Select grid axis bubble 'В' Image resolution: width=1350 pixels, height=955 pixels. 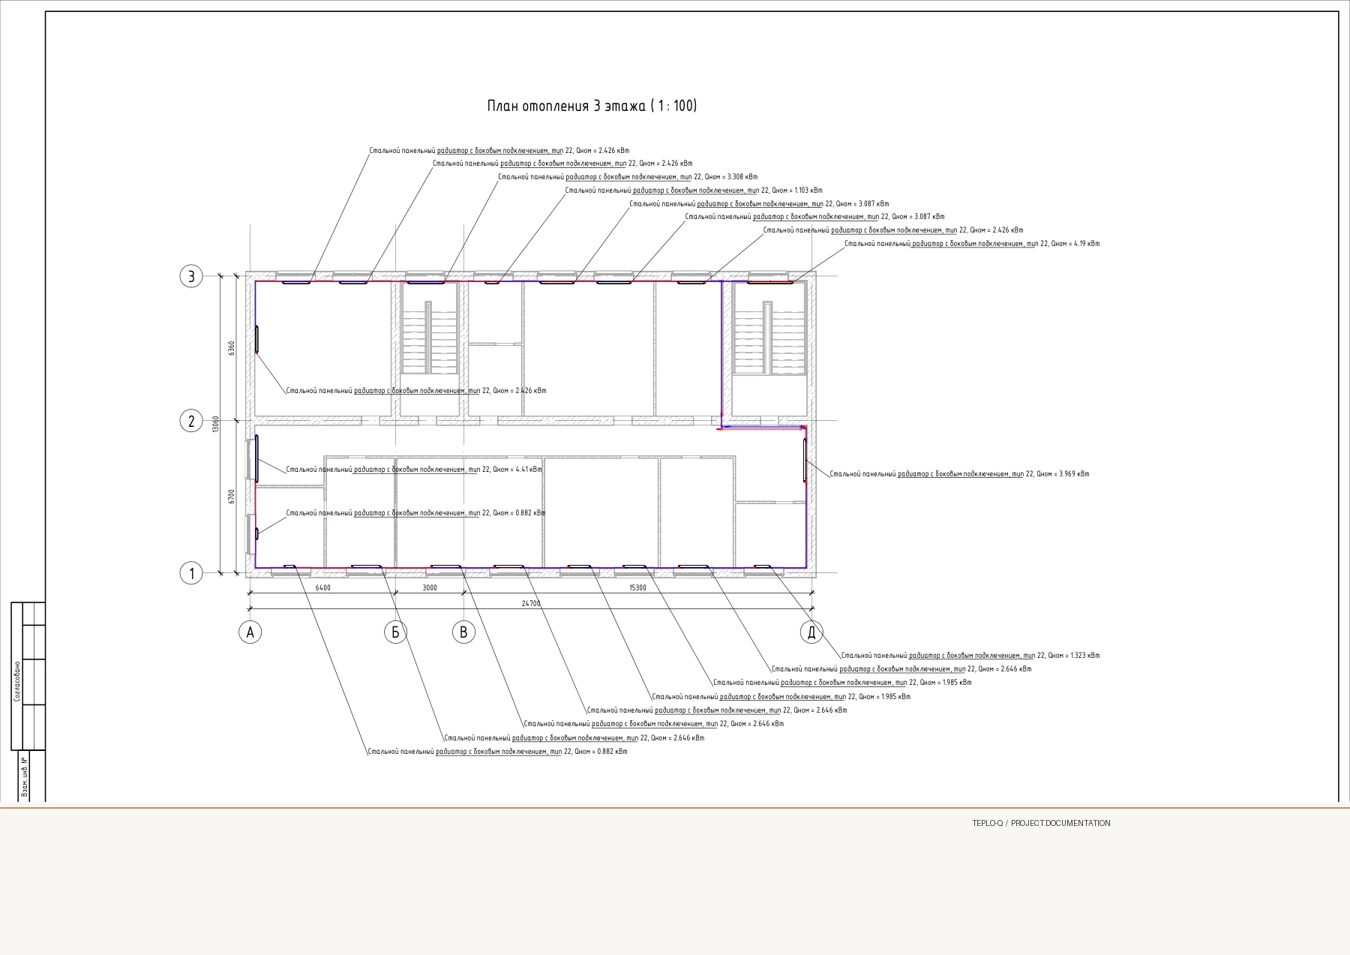click(463, 632)
